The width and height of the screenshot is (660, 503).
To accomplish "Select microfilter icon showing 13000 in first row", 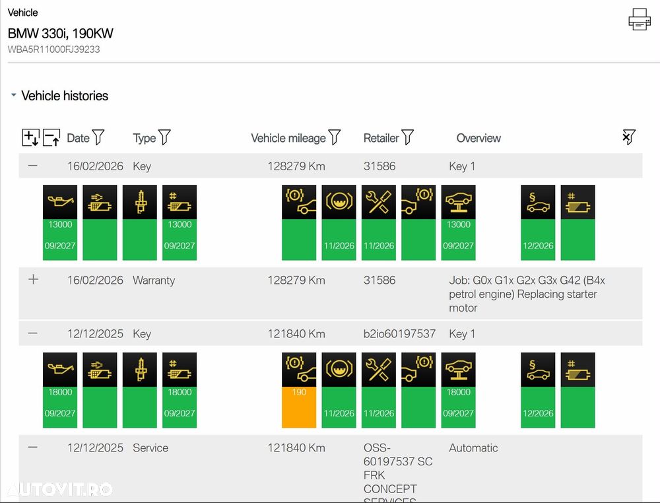I will 180,202.
